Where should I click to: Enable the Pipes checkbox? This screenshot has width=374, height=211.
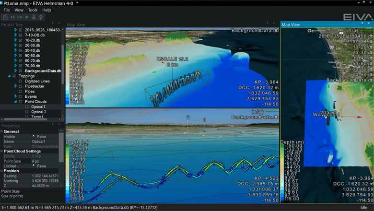21,92
